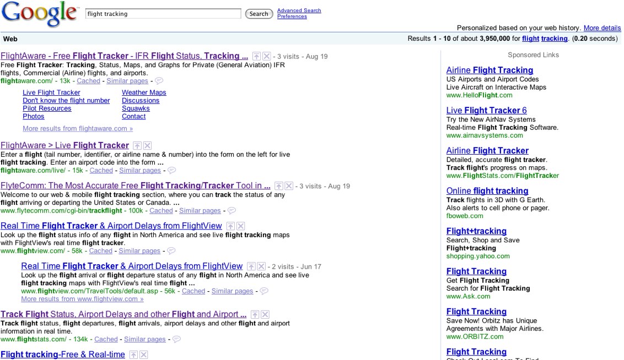The height and width of the screenshot is (360, 624).
Task: Remove the FlightAware > Live Flight Tracker result
Action: (x=147, y=146)
